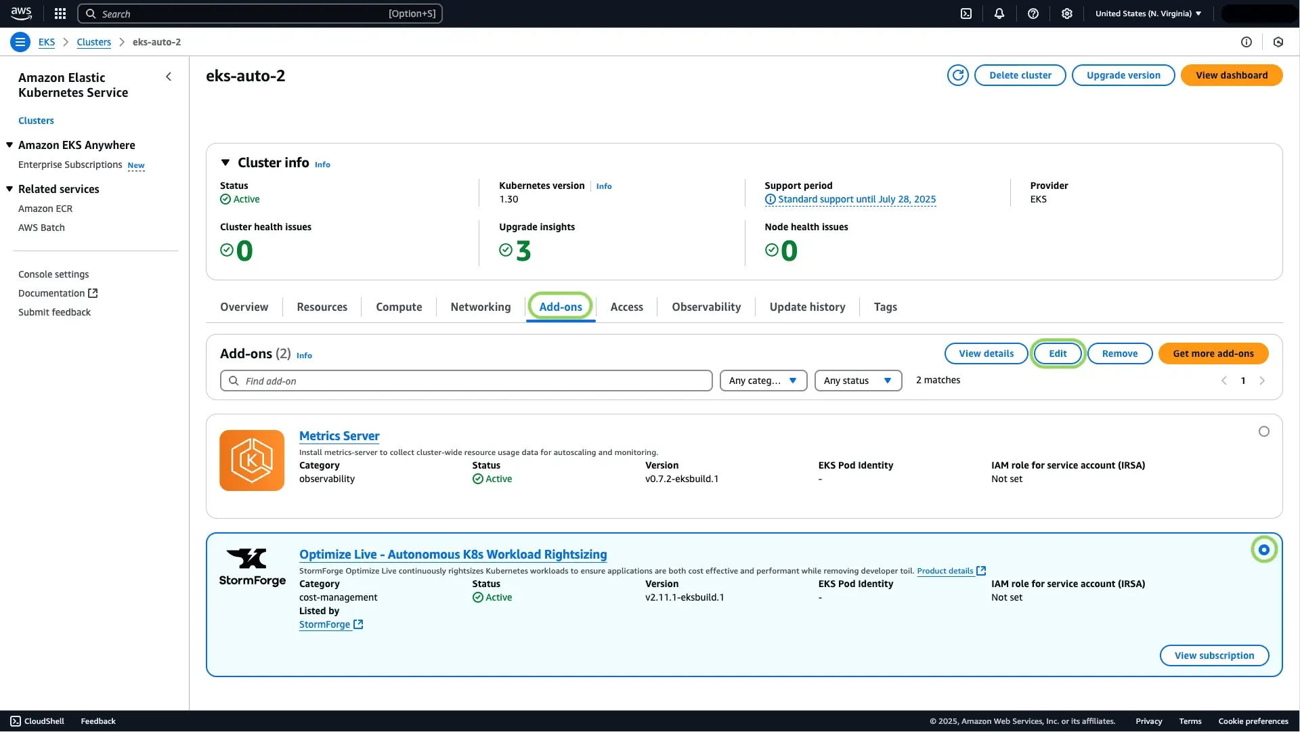Viewport: 1300px width, 732px height.
Task: Switch to the Compute tab
Action: tap(399, 307)
